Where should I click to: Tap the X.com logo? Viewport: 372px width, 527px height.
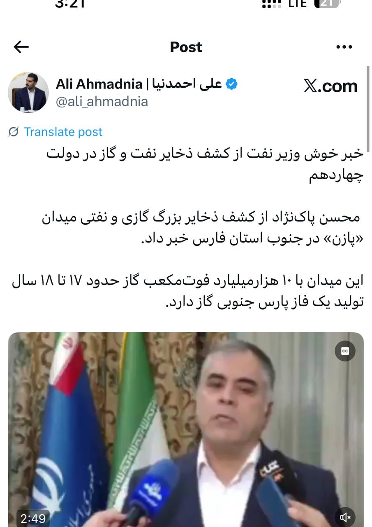330,86
